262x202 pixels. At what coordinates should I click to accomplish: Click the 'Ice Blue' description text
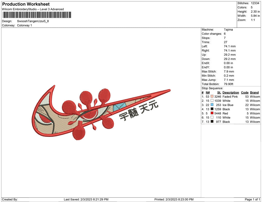click(228, 105)
